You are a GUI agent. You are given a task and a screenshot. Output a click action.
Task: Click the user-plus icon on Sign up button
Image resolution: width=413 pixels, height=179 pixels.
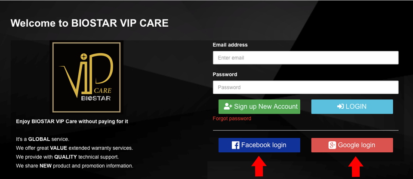228,107
